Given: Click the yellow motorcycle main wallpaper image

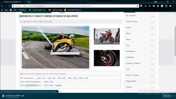Looking at the screenshot, I should (56, 47).
